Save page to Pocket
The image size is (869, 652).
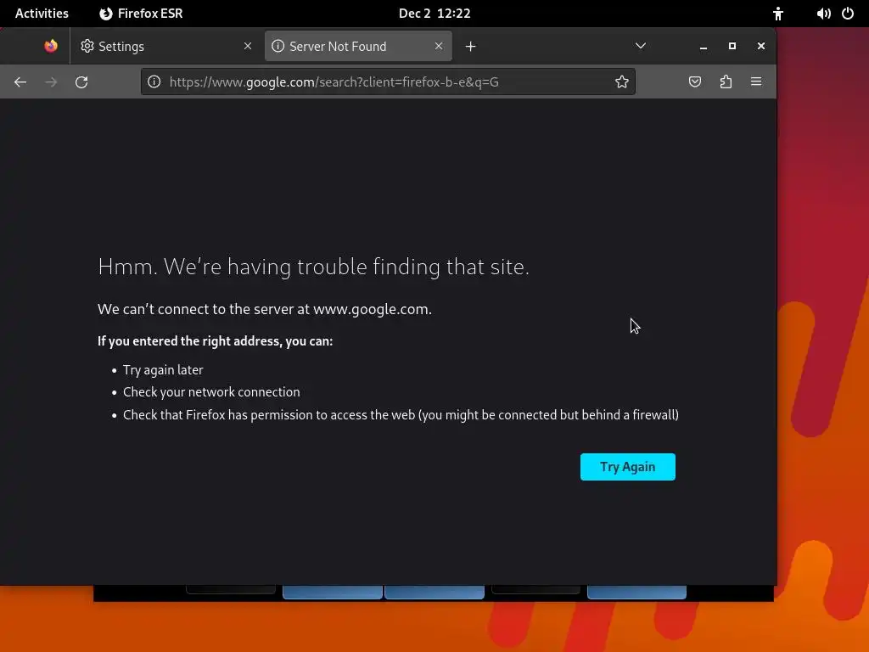pyautogui.click(x=695, y=82)
